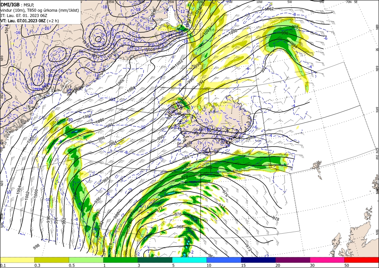Select the green 1–3 mm legend swatch

tap(121, 260)
